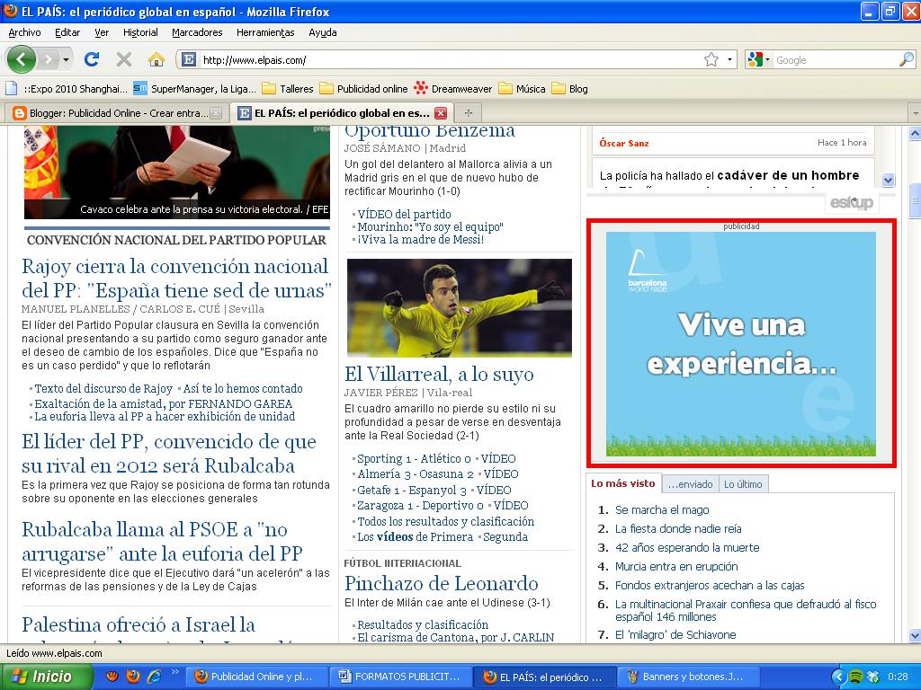Click the Cavaco press conference photo
Screen dimensions: 921x690
[177, 172]
